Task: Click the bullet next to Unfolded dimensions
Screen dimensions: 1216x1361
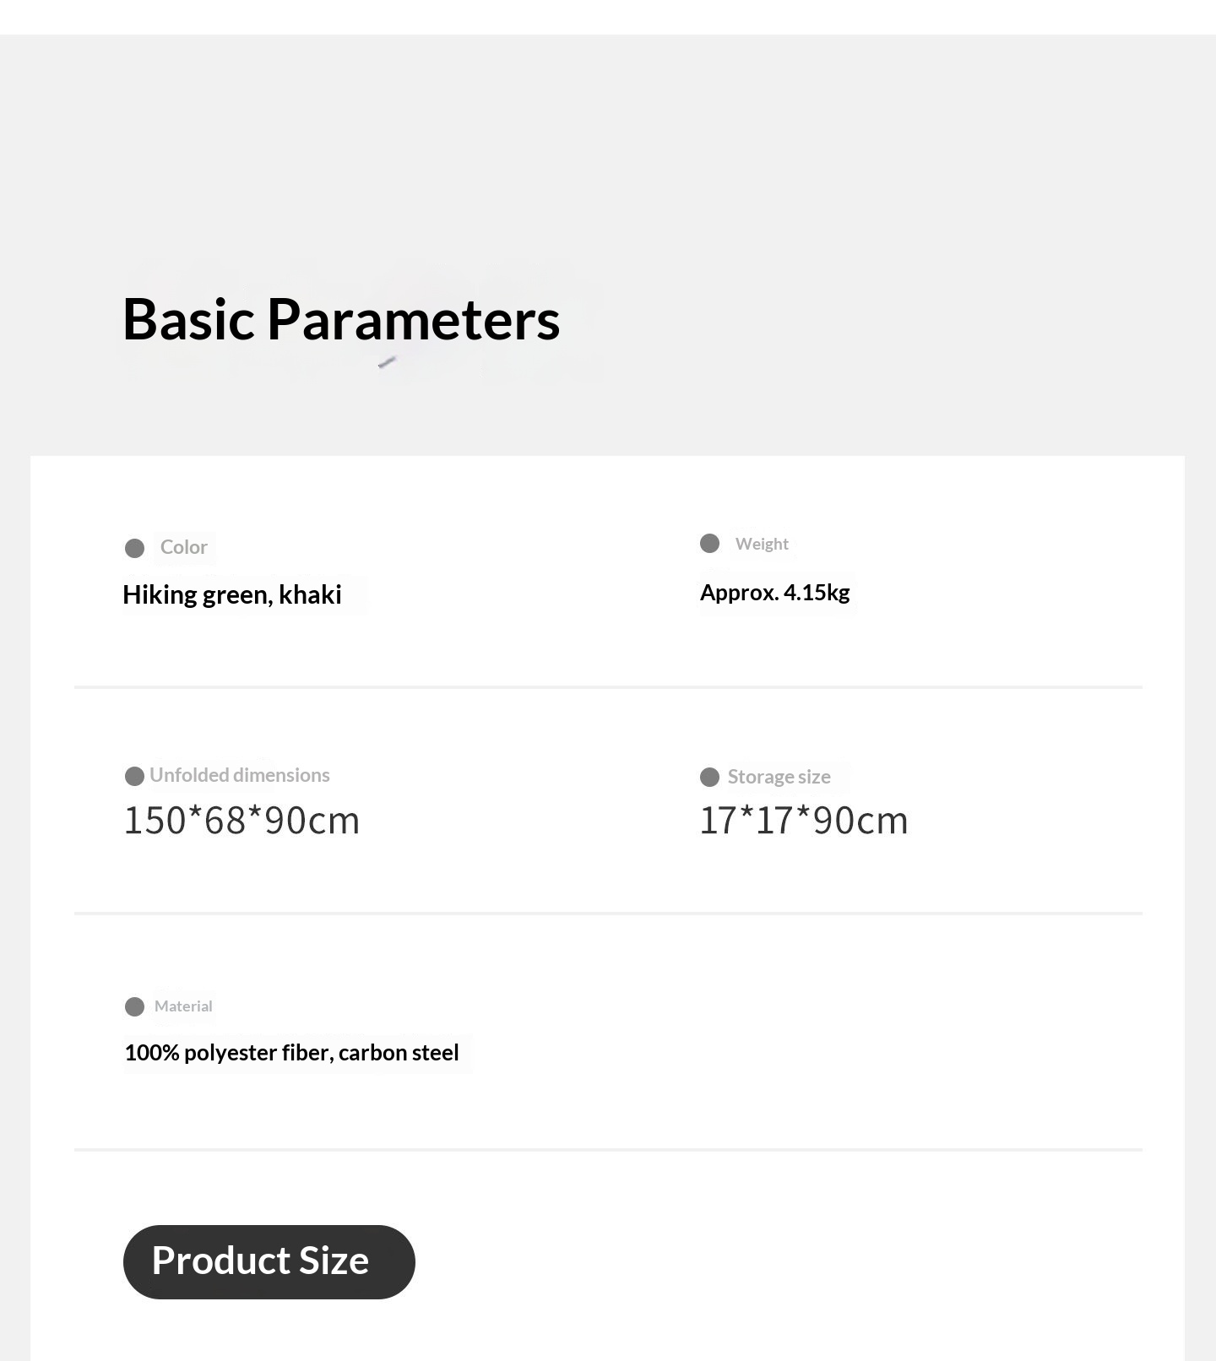Action: [x=134, y=776]
